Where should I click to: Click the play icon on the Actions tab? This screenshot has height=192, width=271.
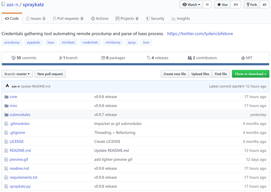[93, 19]
